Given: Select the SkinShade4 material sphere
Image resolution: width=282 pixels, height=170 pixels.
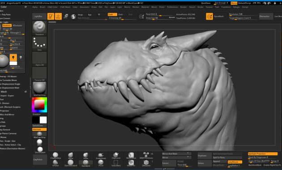Looking at the screenshot, I should tap(40, 150).
